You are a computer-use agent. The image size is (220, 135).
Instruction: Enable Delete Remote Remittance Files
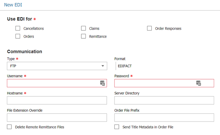coord(10,127)
